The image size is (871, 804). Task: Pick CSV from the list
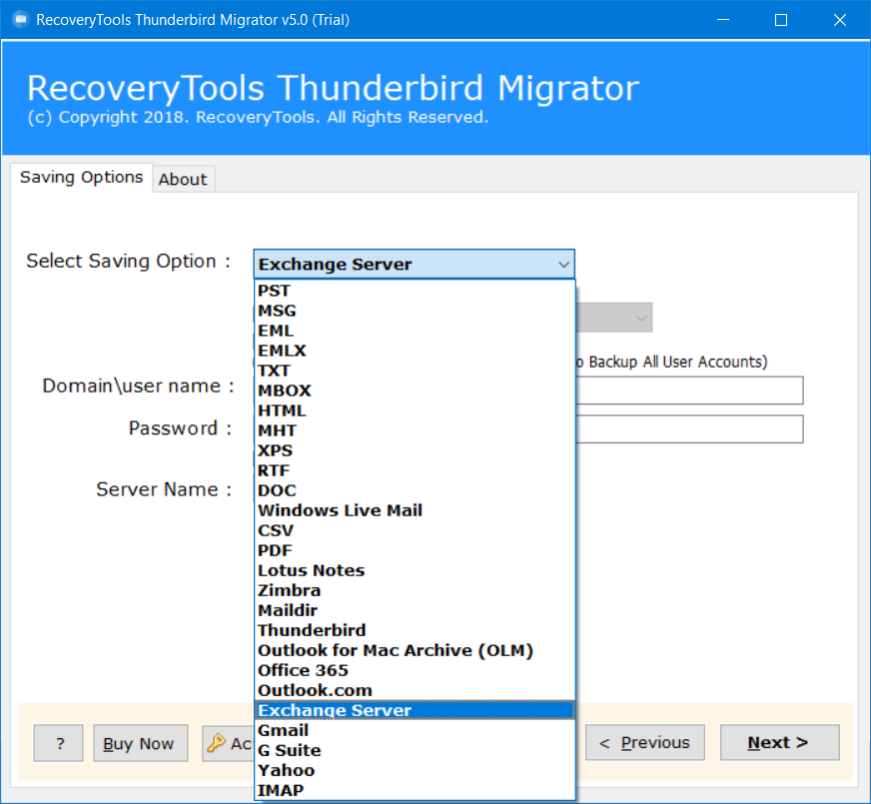tap(415, 530)
